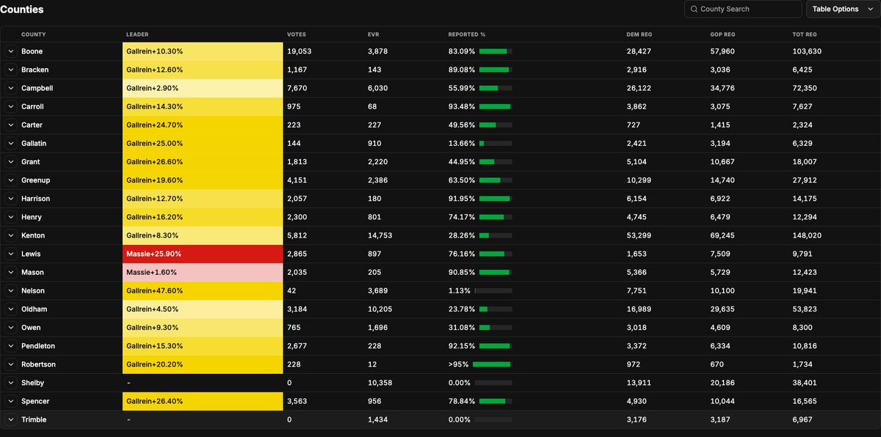Viewport: 881px width, 437px height.
Task: Click the County Search magnifier icon
Action: point(694,9)
